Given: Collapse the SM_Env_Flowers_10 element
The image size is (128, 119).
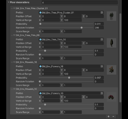Looking at the screenshot, I should click(x=14, y=89).
